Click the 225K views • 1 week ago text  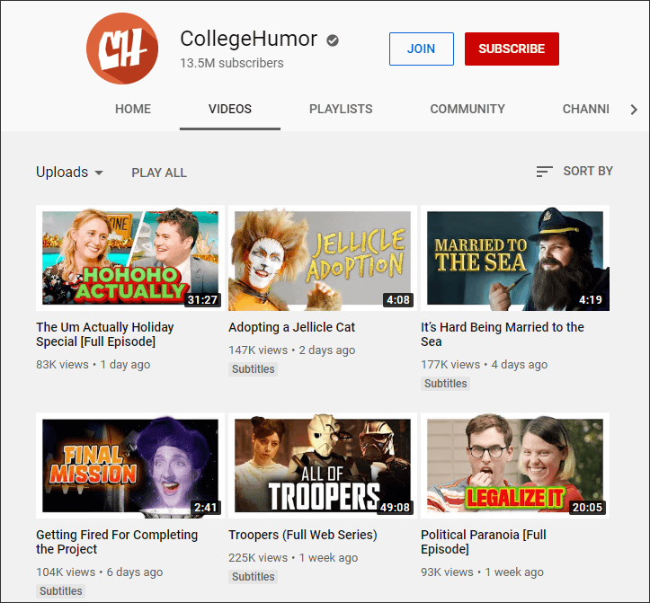click(293, 558)
